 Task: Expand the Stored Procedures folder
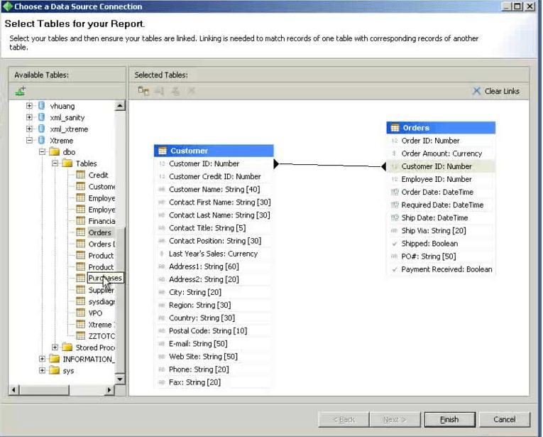(x=55, y=347)
